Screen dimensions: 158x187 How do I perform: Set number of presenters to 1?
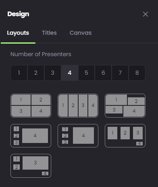19,73
